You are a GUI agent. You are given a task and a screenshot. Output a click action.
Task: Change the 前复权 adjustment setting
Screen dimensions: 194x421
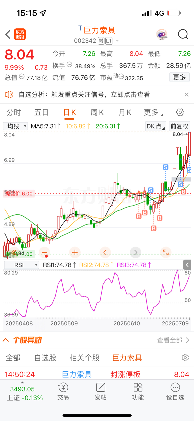[179, 126]
